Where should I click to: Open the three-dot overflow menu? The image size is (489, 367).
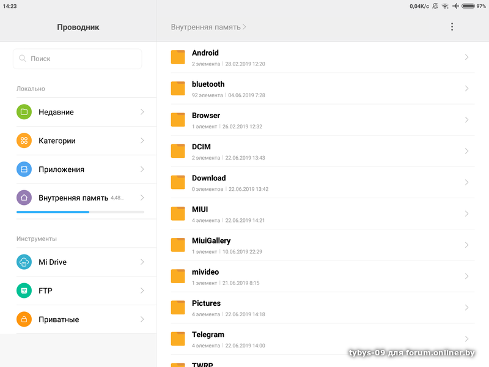(x=452, y=27)
